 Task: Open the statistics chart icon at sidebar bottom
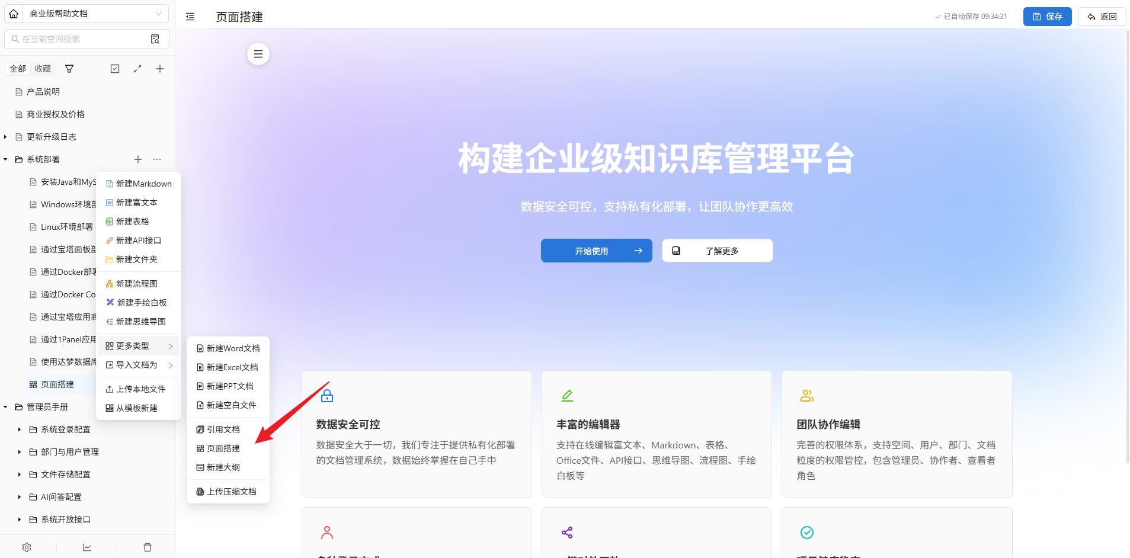tap(87, 547)
